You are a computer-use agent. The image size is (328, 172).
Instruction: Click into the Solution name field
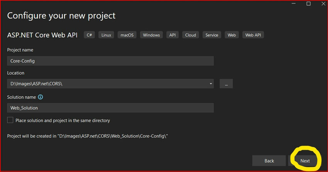[x=110, y=108]
